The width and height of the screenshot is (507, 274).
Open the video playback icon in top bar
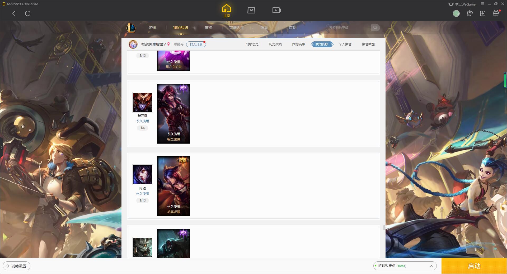point(276,10)
